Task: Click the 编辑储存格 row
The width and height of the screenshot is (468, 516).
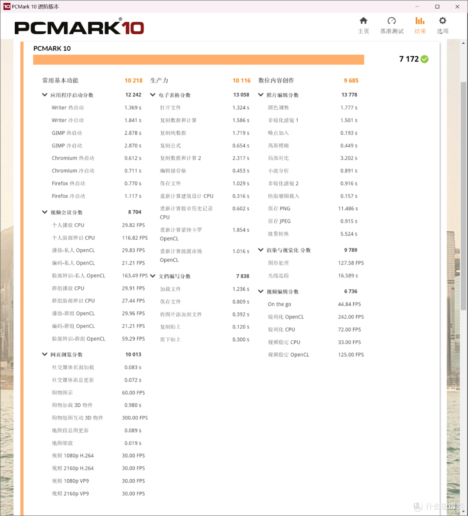Action: point(205,170)
